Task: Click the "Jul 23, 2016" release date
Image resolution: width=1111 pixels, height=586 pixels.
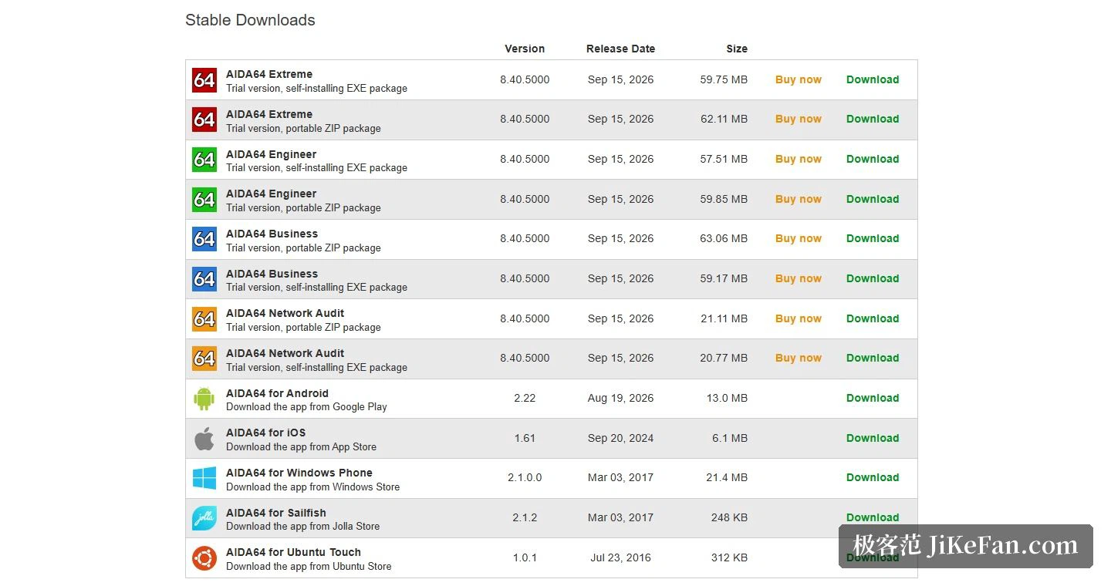Action: [620, 557]
